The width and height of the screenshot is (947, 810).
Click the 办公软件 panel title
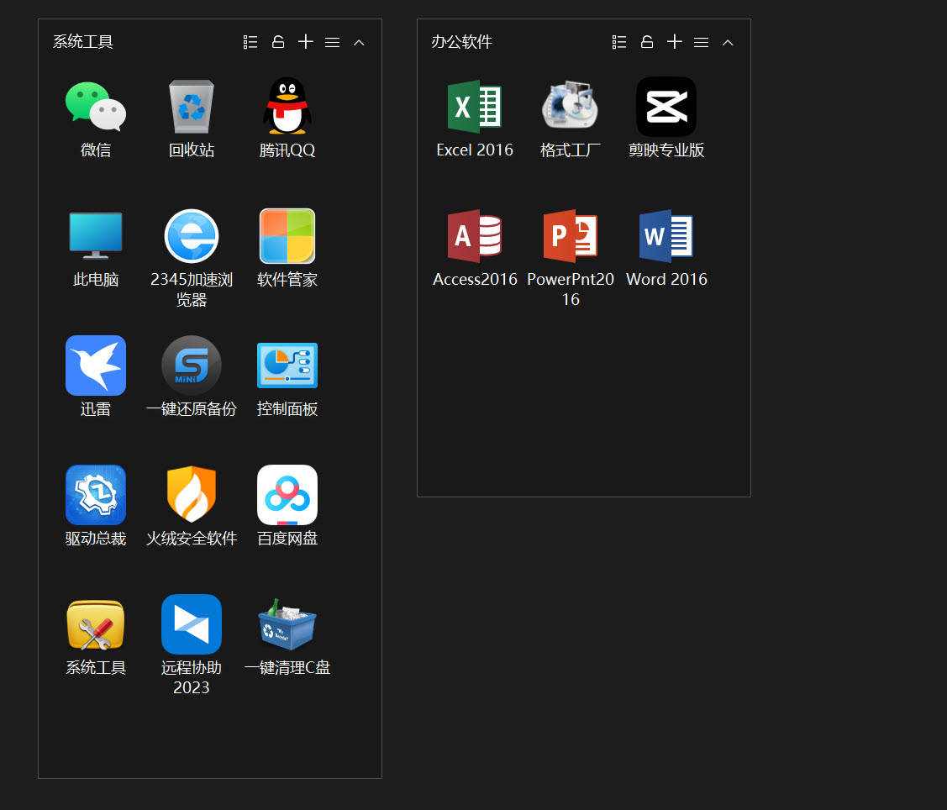pyautogui.click(x=462, y=42)
